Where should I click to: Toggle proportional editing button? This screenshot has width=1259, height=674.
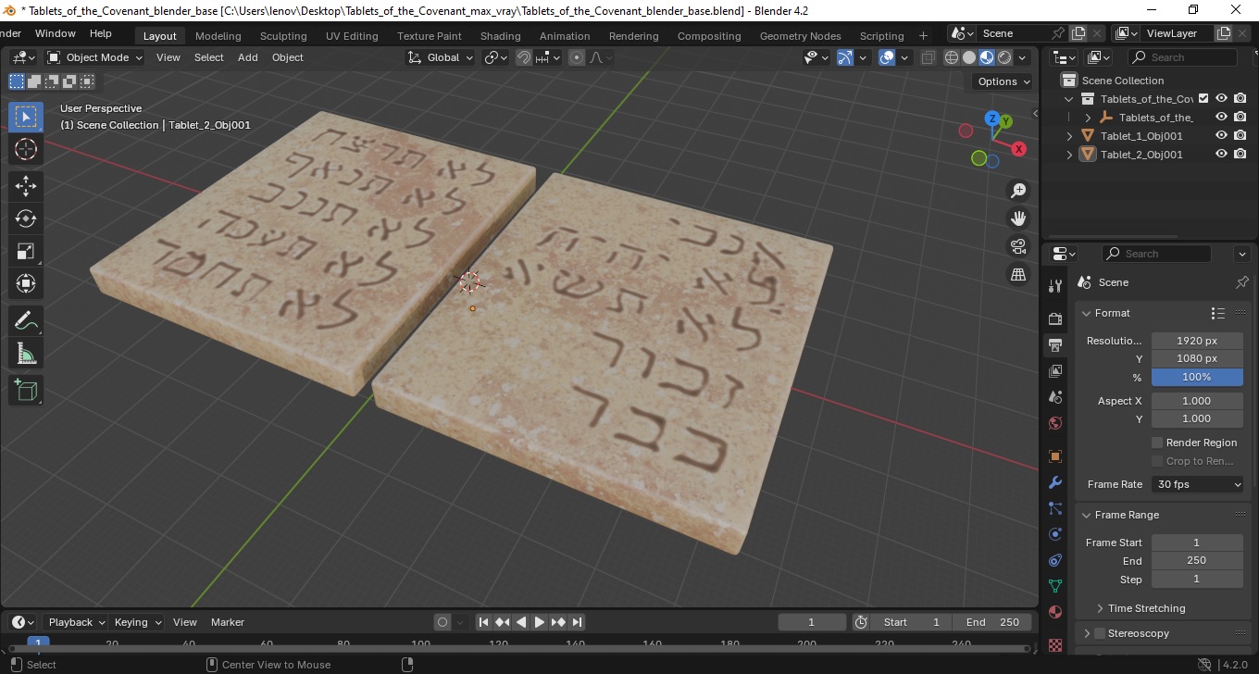point(577,57)
